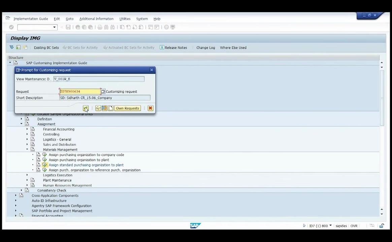
Task: Expand the Controlling node
Action: (27, 134)
